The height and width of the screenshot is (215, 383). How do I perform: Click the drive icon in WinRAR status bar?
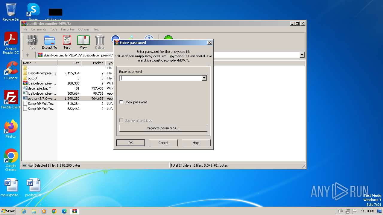click(25, 165)
